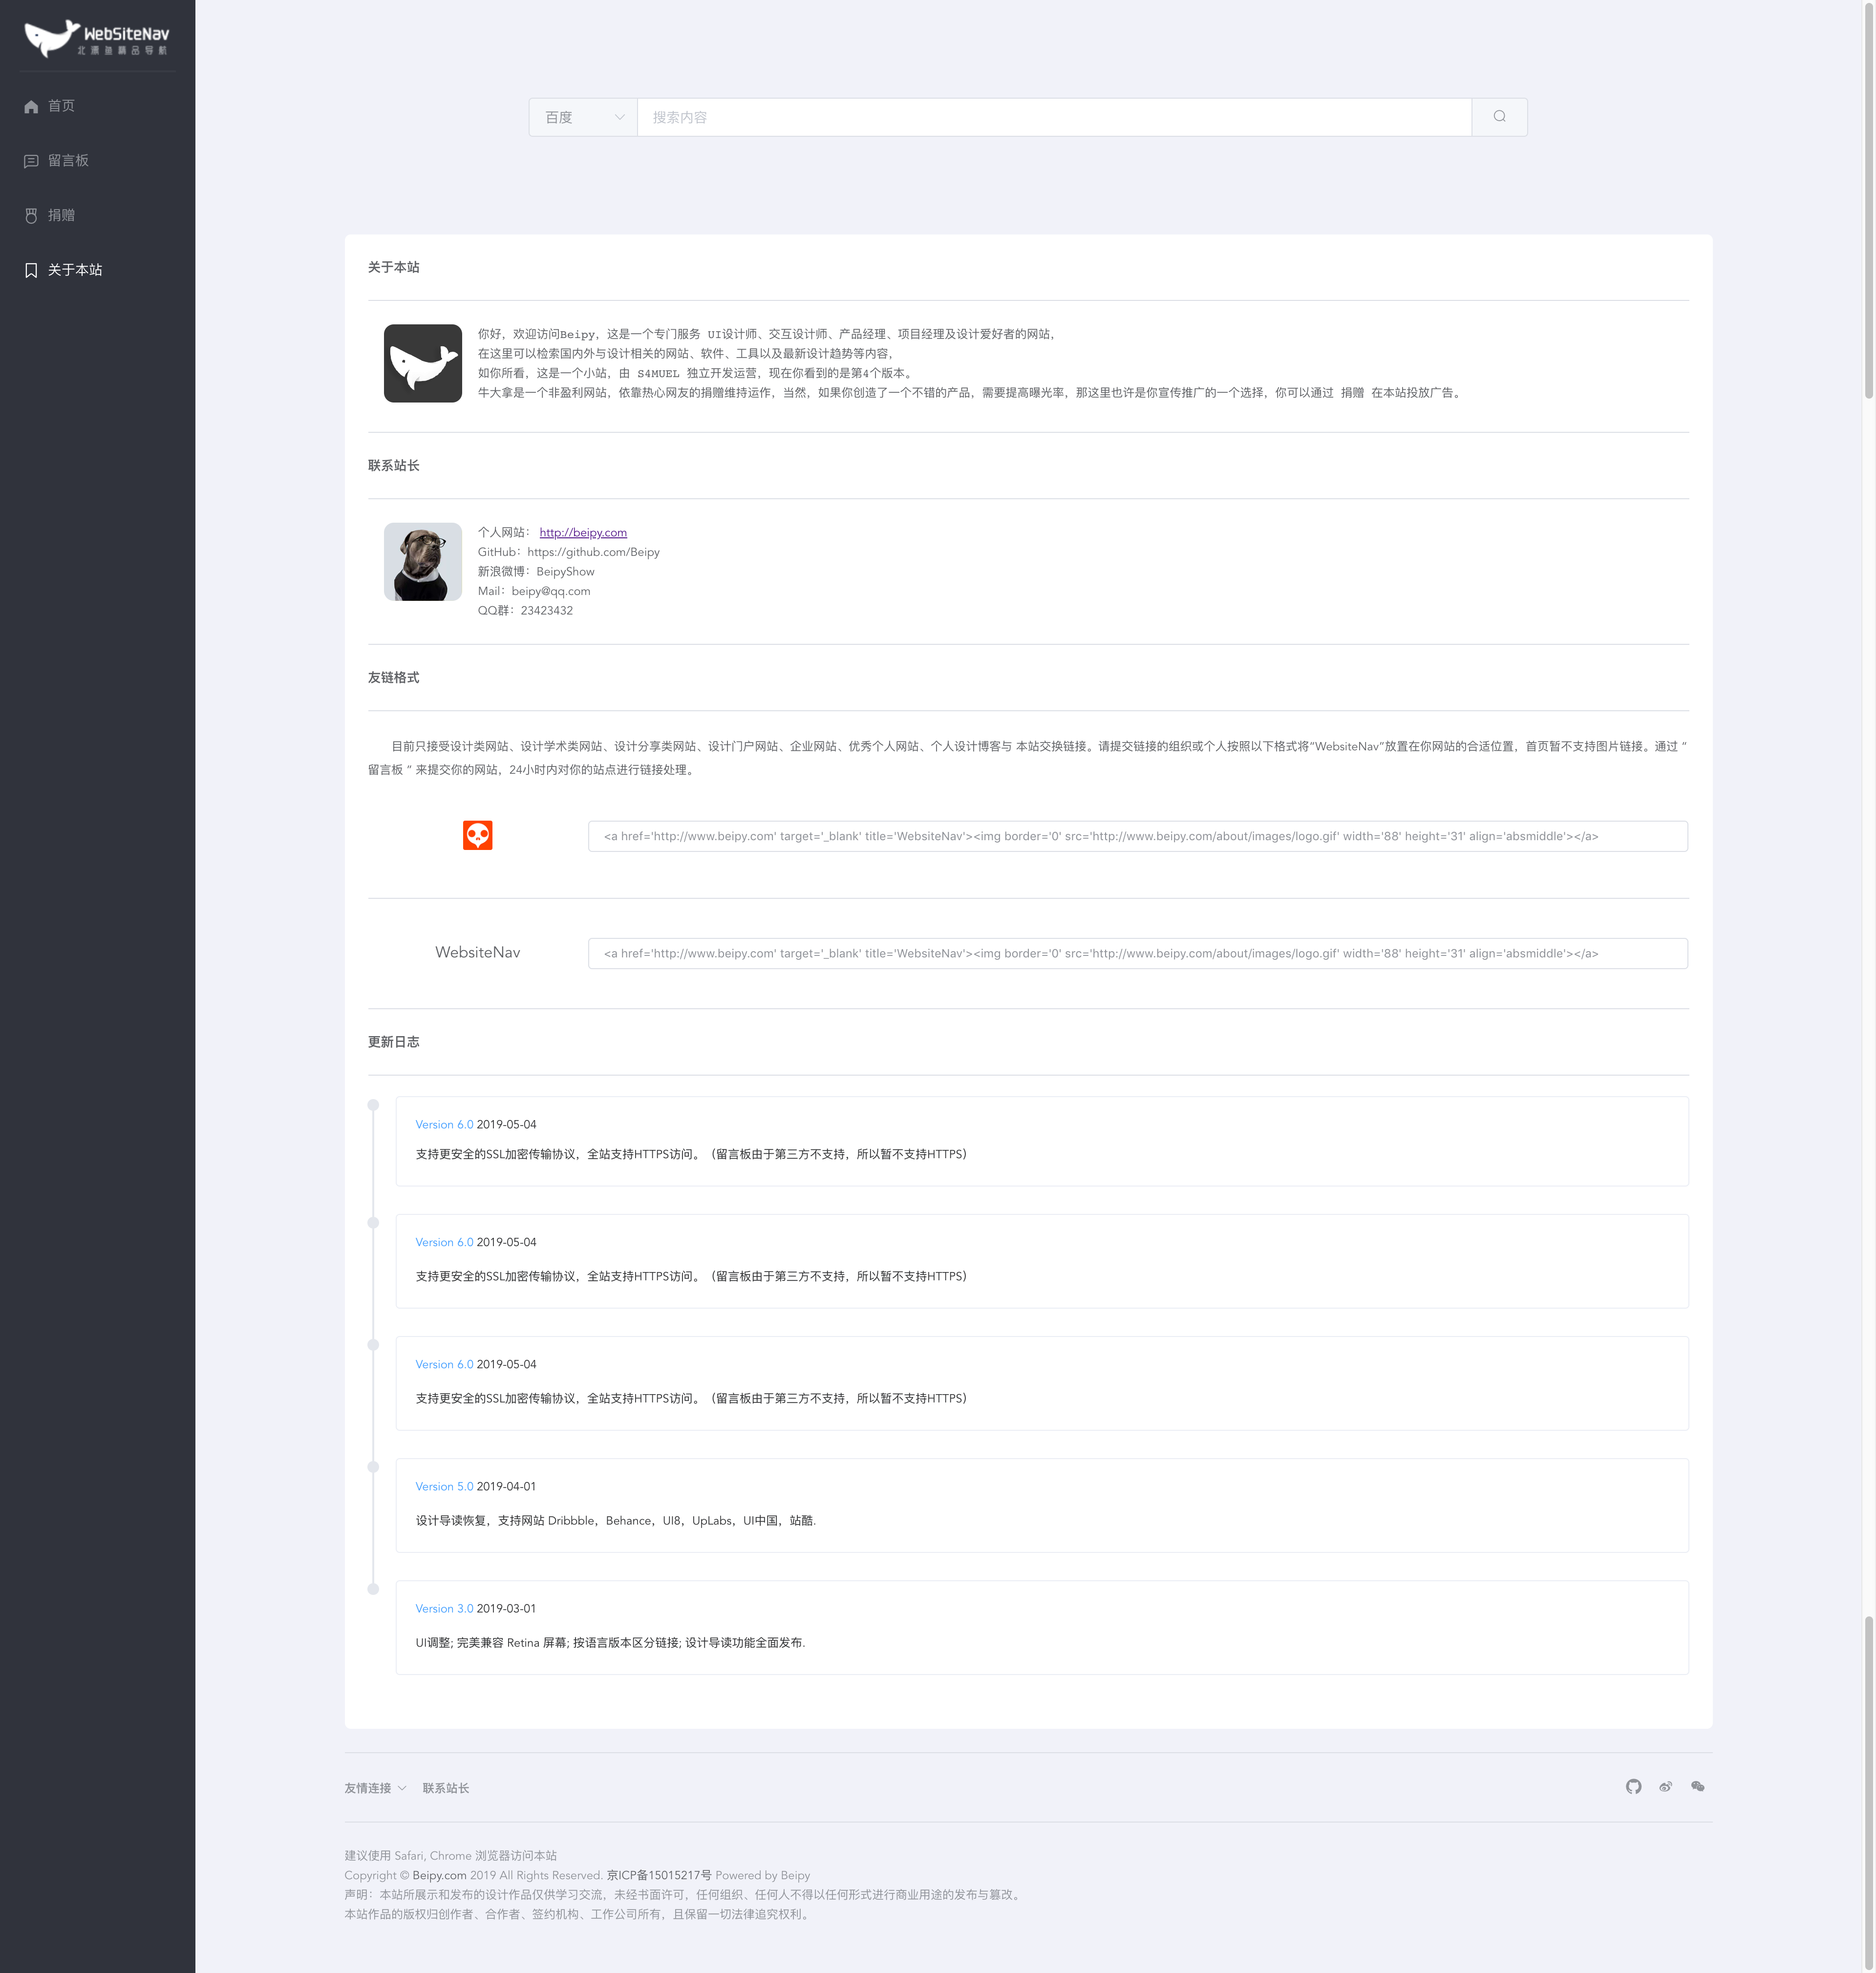This screenshot has height=1973, width=1876.
Task: Click the red skull friend-link logo
Action: pyautogui.click(x=477, y=835)
